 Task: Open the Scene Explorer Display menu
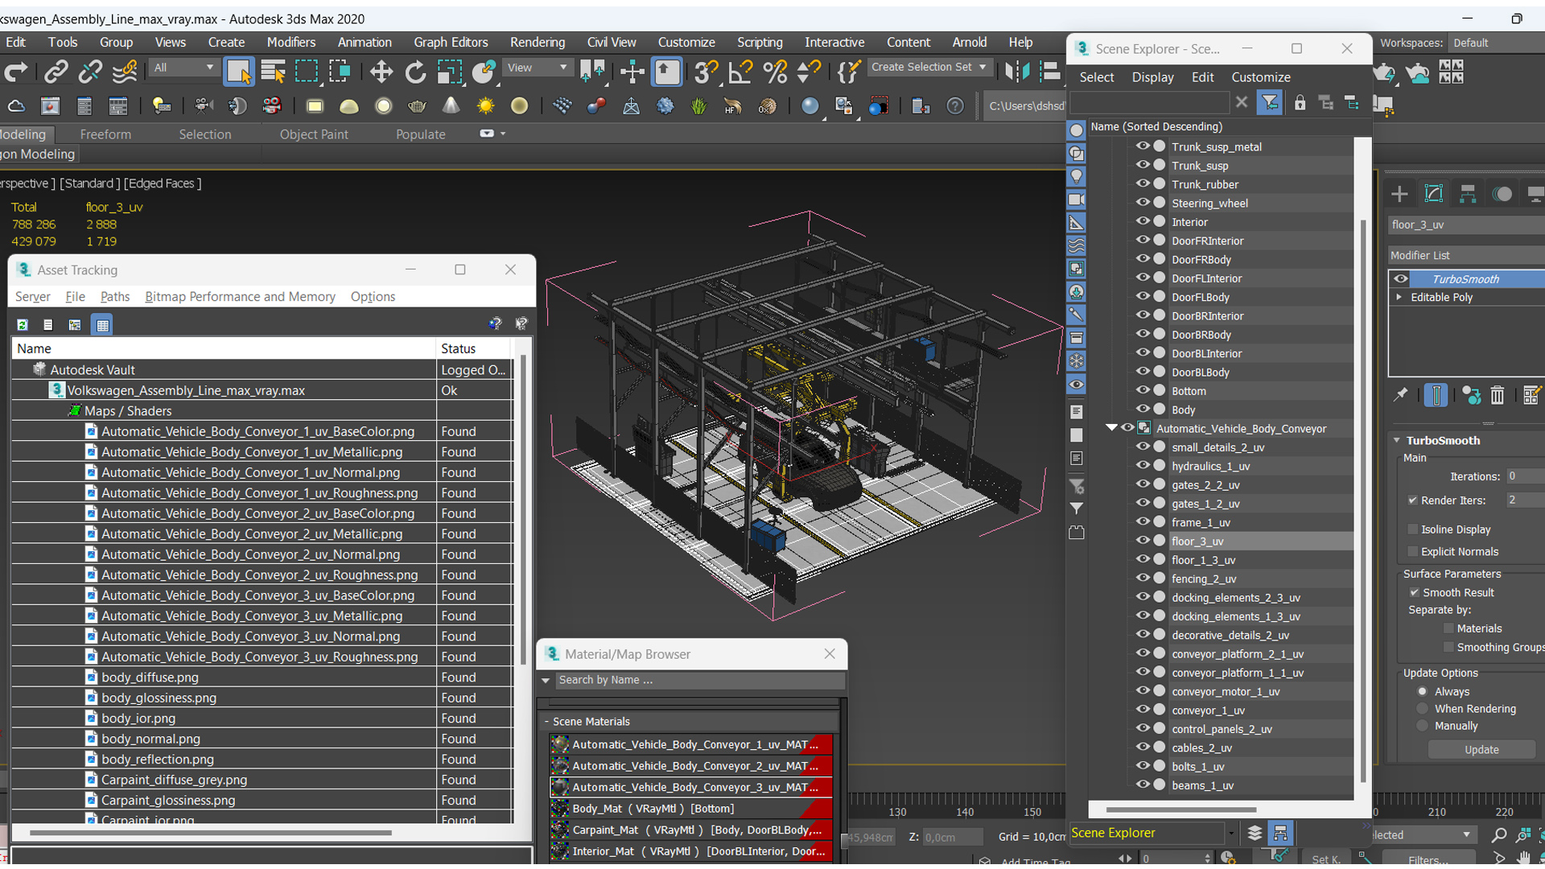(x=1152, y=77)
